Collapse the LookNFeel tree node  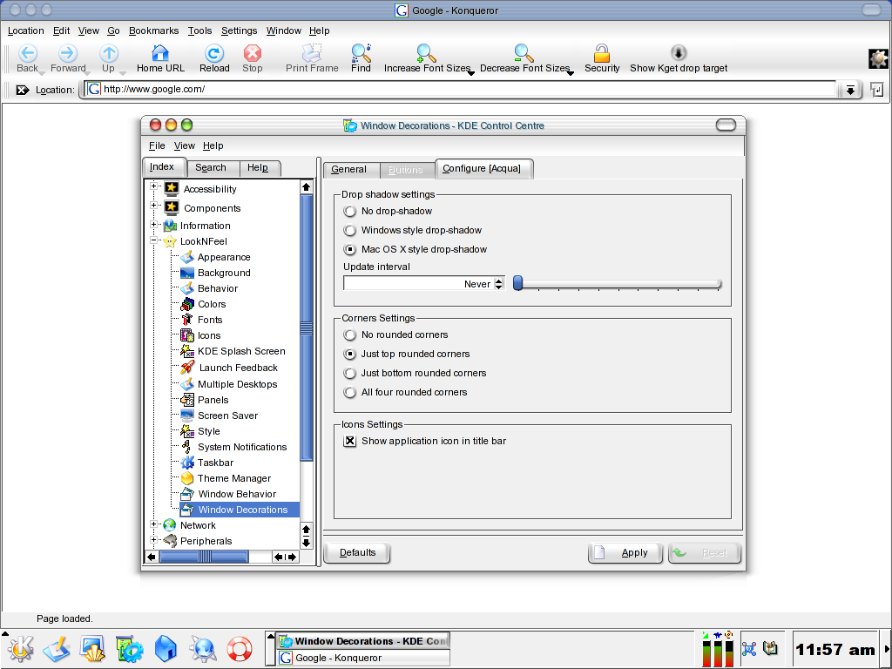[x=153, y=240]
